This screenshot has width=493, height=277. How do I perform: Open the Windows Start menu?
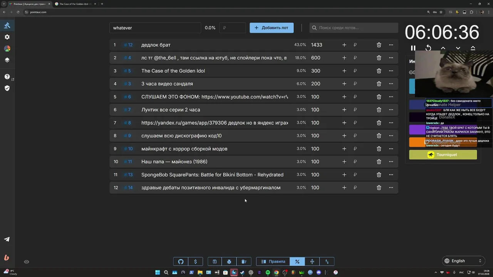pyautogui.click(x=158, y=272)
